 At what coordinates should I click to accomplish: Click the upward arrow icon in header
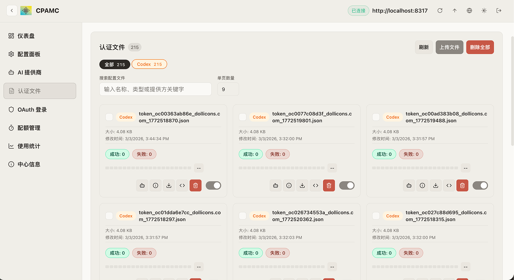(x=455, y=10)
